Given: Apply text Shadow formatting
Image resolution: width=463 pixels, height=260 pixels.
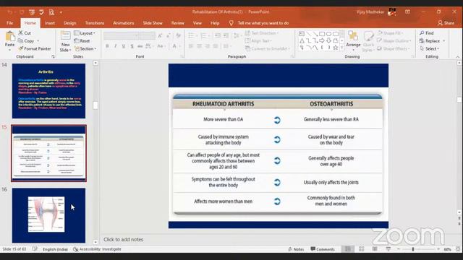Looking at the screenshot, I should pyautogui.click(x=132, y=46).
